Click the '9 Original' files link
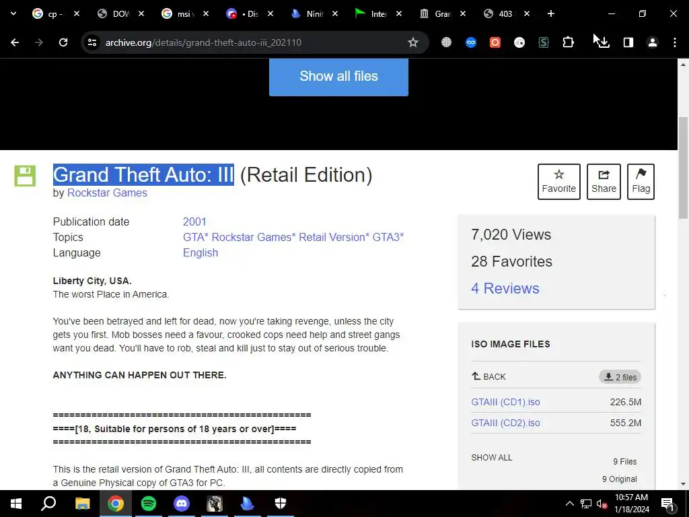Viewport: 689px width, 517px height. coord(619,479)
